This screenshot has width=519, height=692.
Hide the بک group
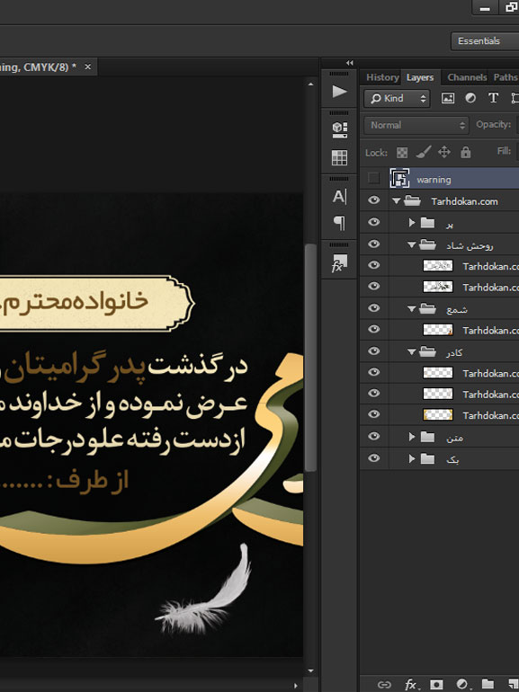[x=373, y=458]
